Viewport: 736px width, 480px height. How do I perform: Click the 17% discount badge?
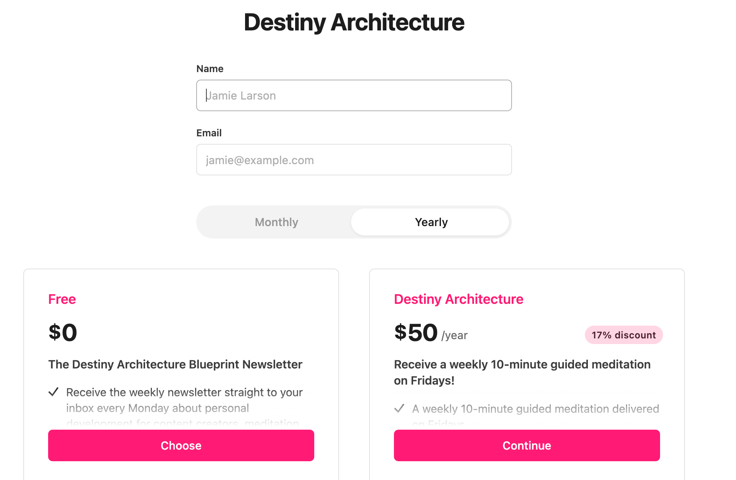624,335
